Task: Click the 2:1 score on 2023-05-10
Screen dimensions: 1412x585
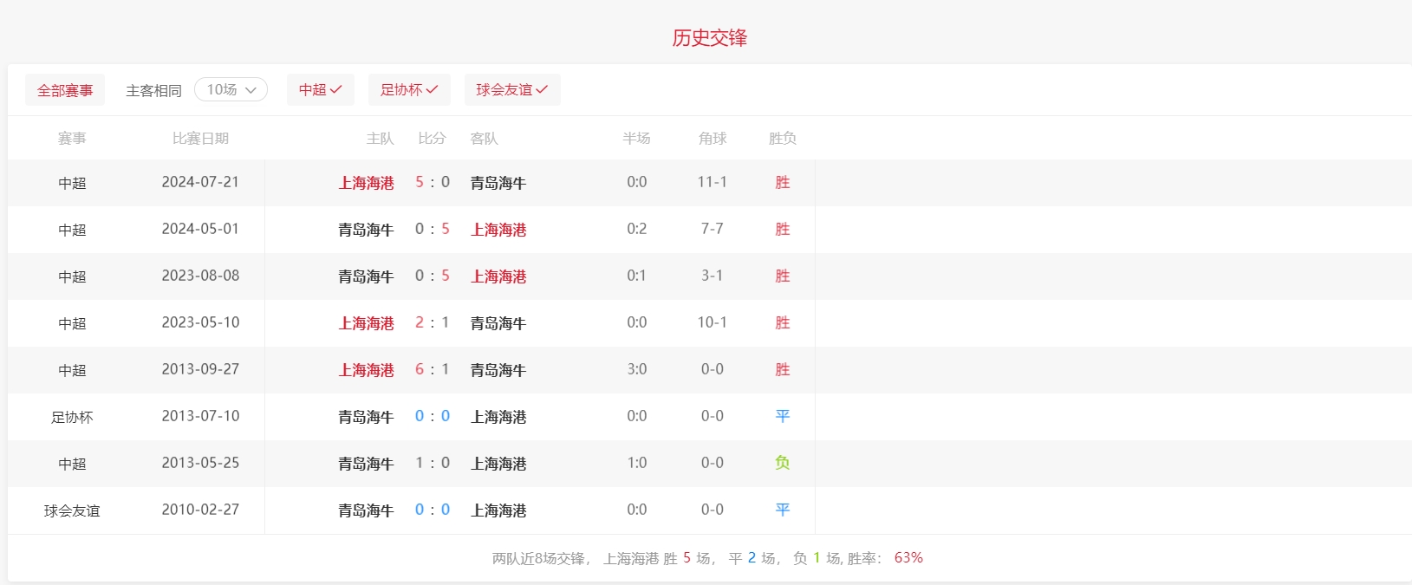Action: tap(432, 323)
